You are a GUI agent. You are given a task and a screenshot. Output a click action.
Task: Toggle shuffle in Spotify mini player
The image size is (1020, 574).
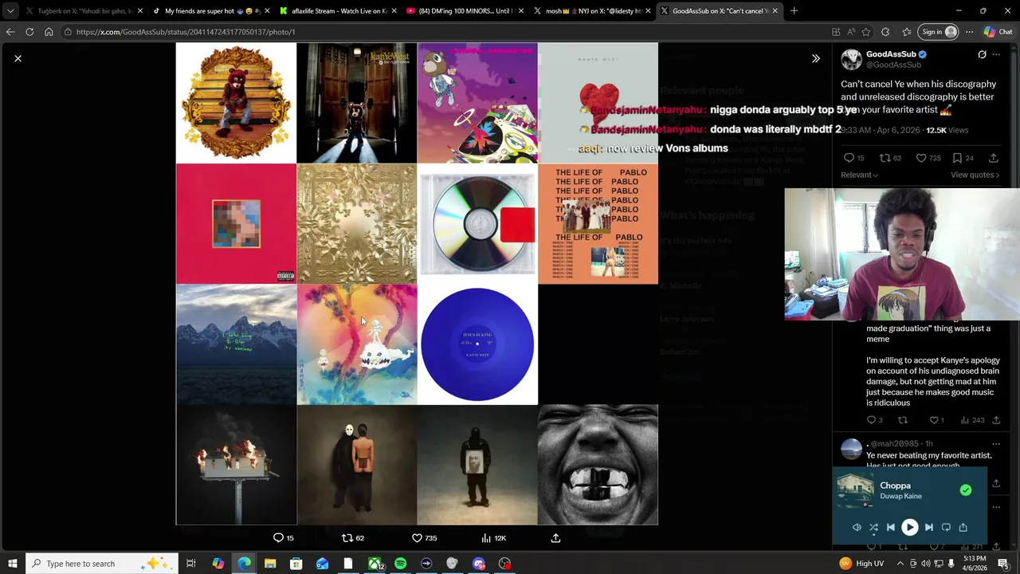pos(873,527)
